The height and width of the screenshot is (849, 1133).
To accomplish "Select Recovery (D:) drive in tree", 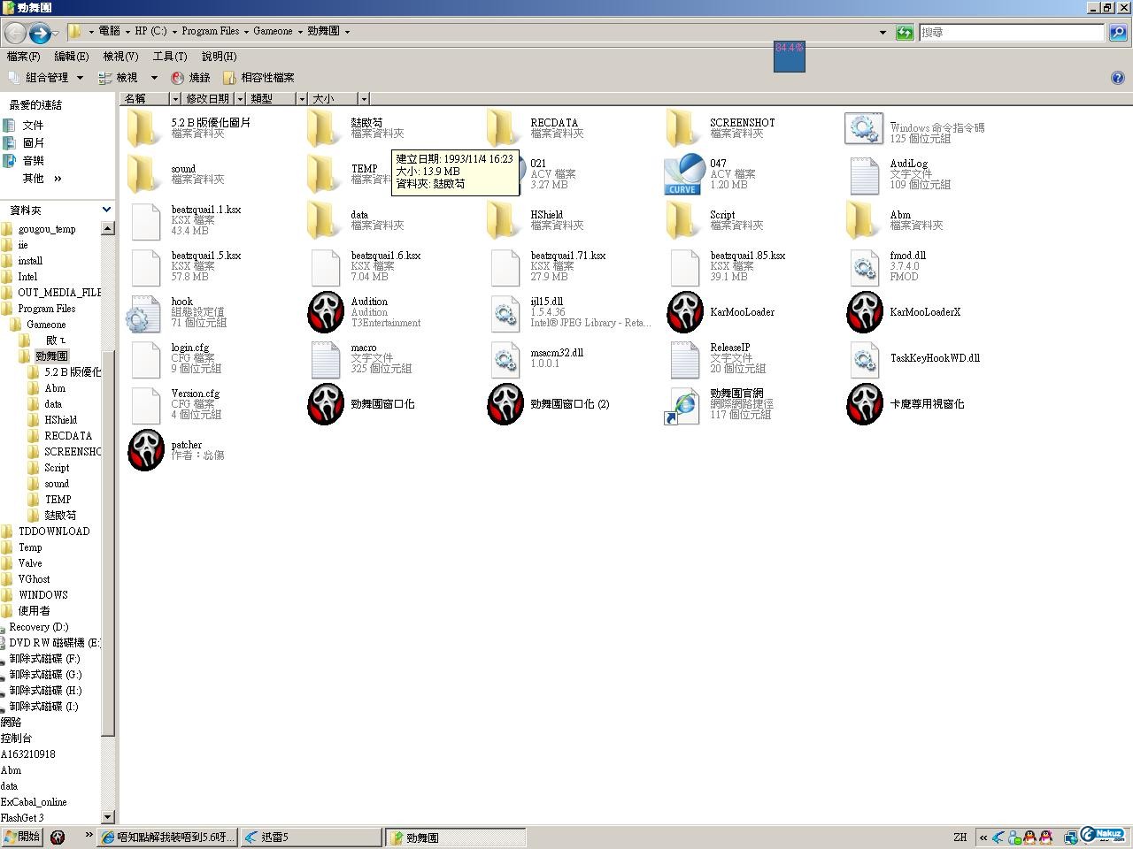I will coord(38,627).
